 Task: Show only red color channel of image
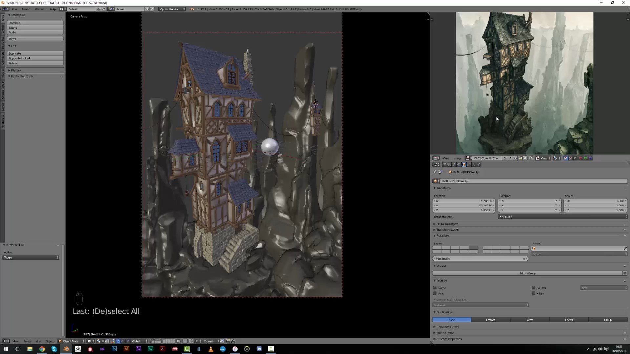580,158
